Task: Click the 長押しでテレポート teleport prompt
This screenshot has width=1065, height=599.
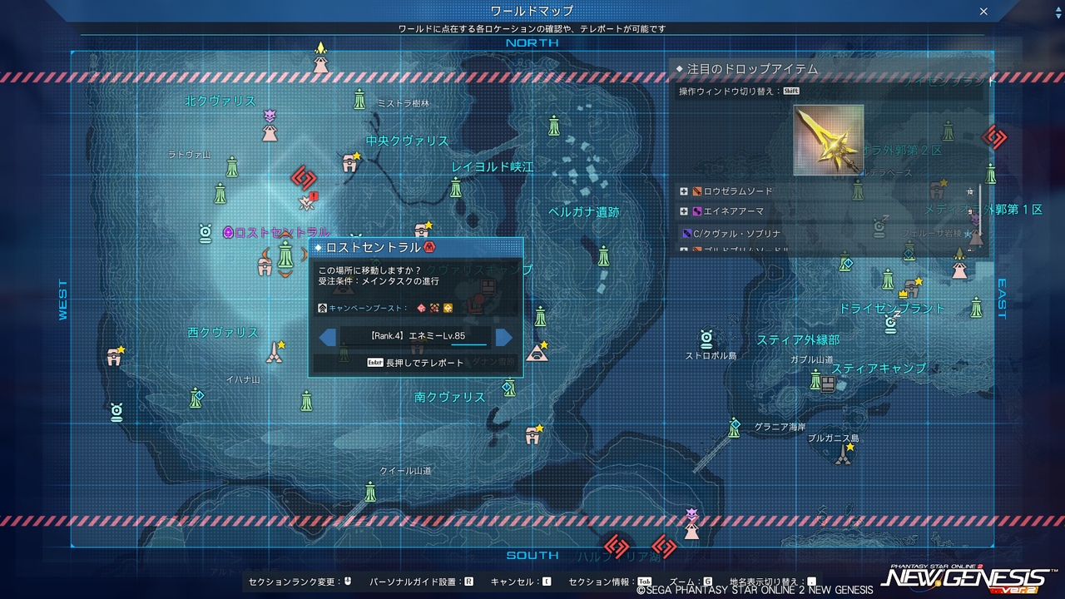Action: [x=416, y=363]
